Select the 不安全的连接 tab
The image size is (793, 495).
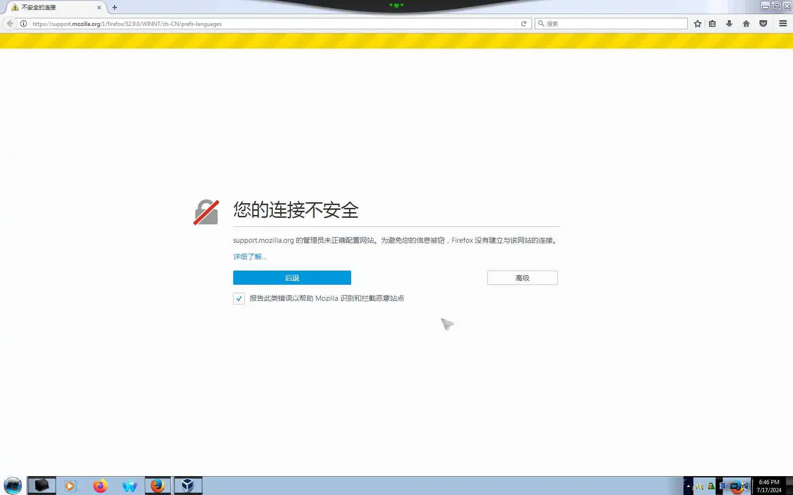[x=56, y=8]
